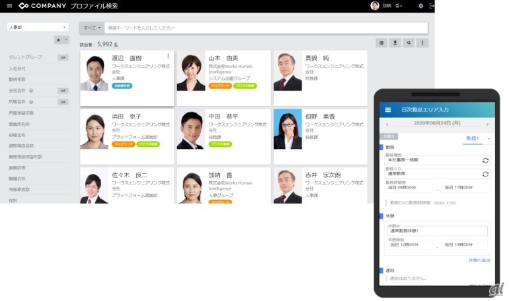The height and width of the screenshot is (301, 509).
Task: Click the name 加納 香 on card
Action: click(x=220, y=175)
